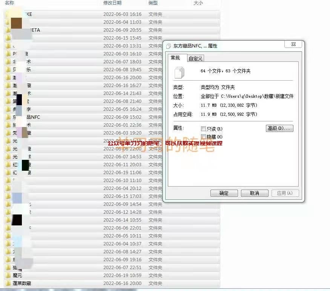The image size is (330, 291).
Task: Select folder icon modified 2022-06-03 16:16
Action: [x=8, y=14]
